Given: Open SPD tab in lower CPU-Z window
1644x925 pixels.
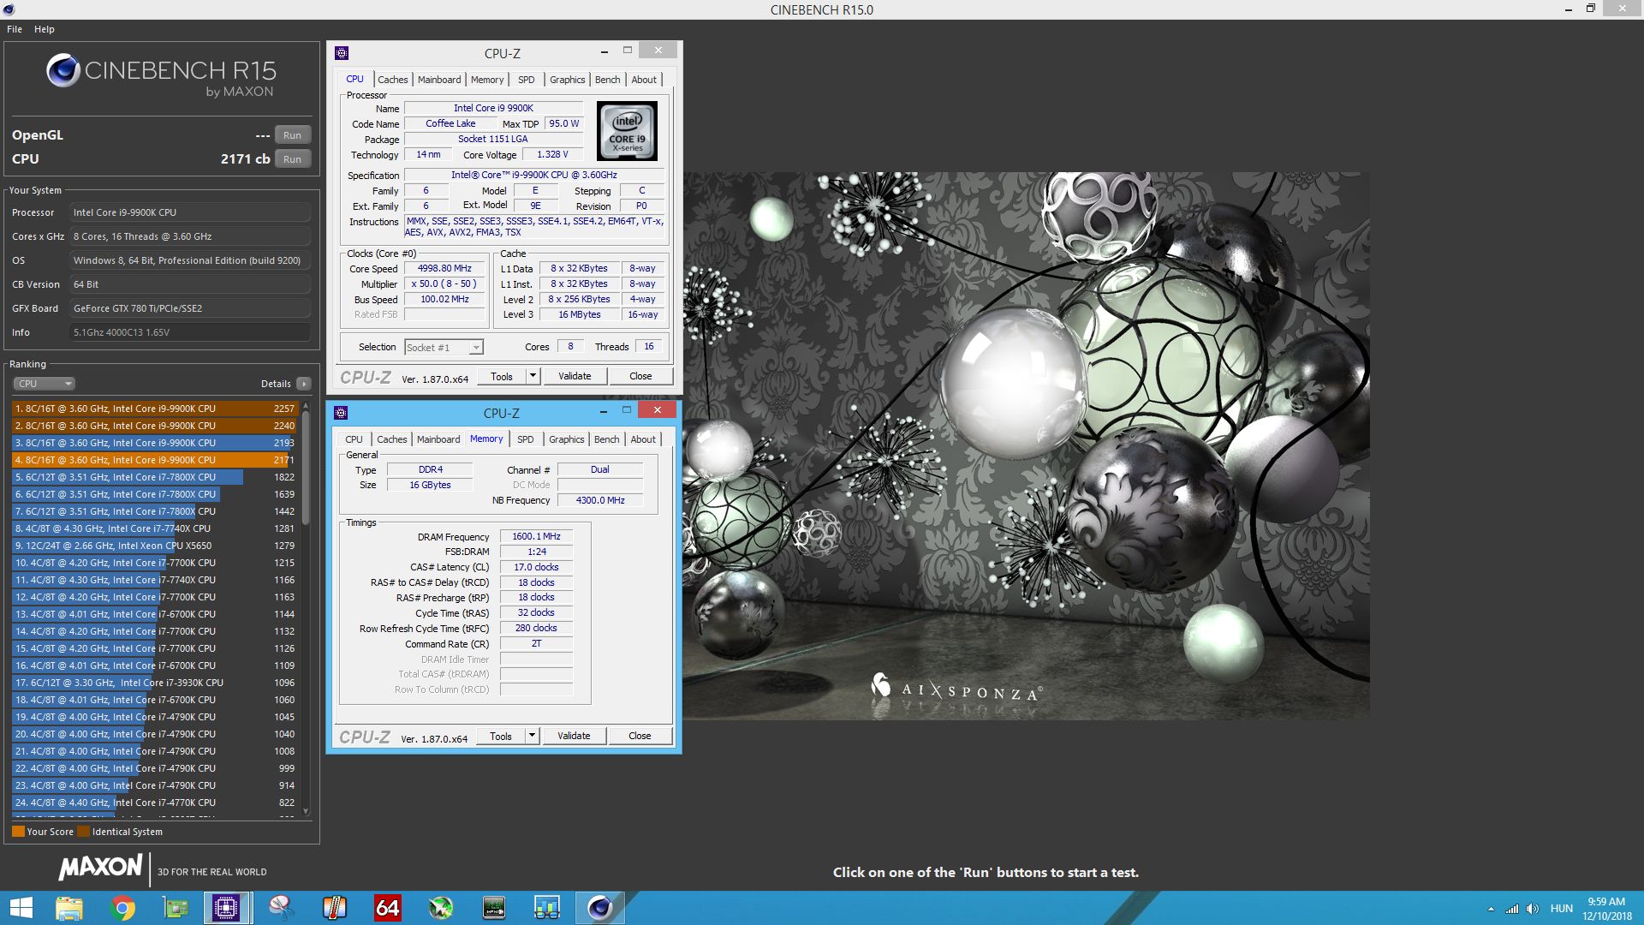Looking at the screenshot, I should tap(526, 439).
